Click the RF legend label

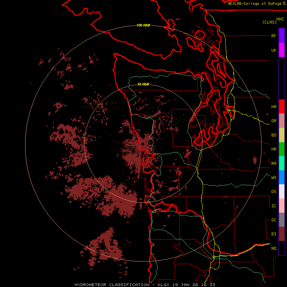(274, 36)
